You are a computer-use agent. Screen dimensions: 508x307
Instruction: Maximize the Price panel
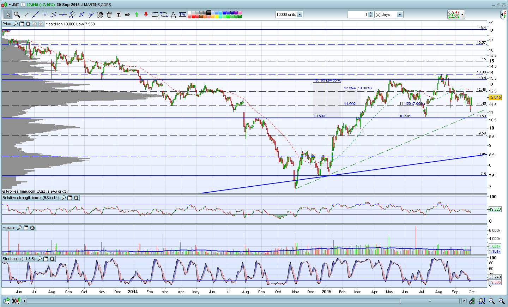(22, 24)
